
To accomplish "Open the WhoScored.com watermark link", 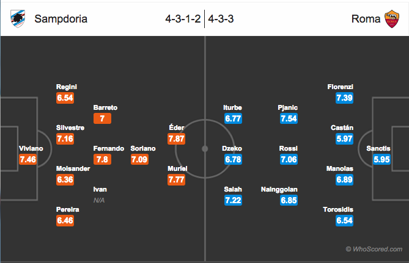I will (374, 249).
